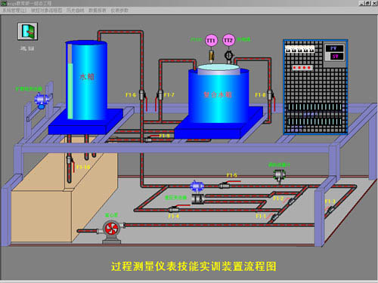
Task: Click the green level bar on 水箱 tank
Action: [x=70, y=91]
